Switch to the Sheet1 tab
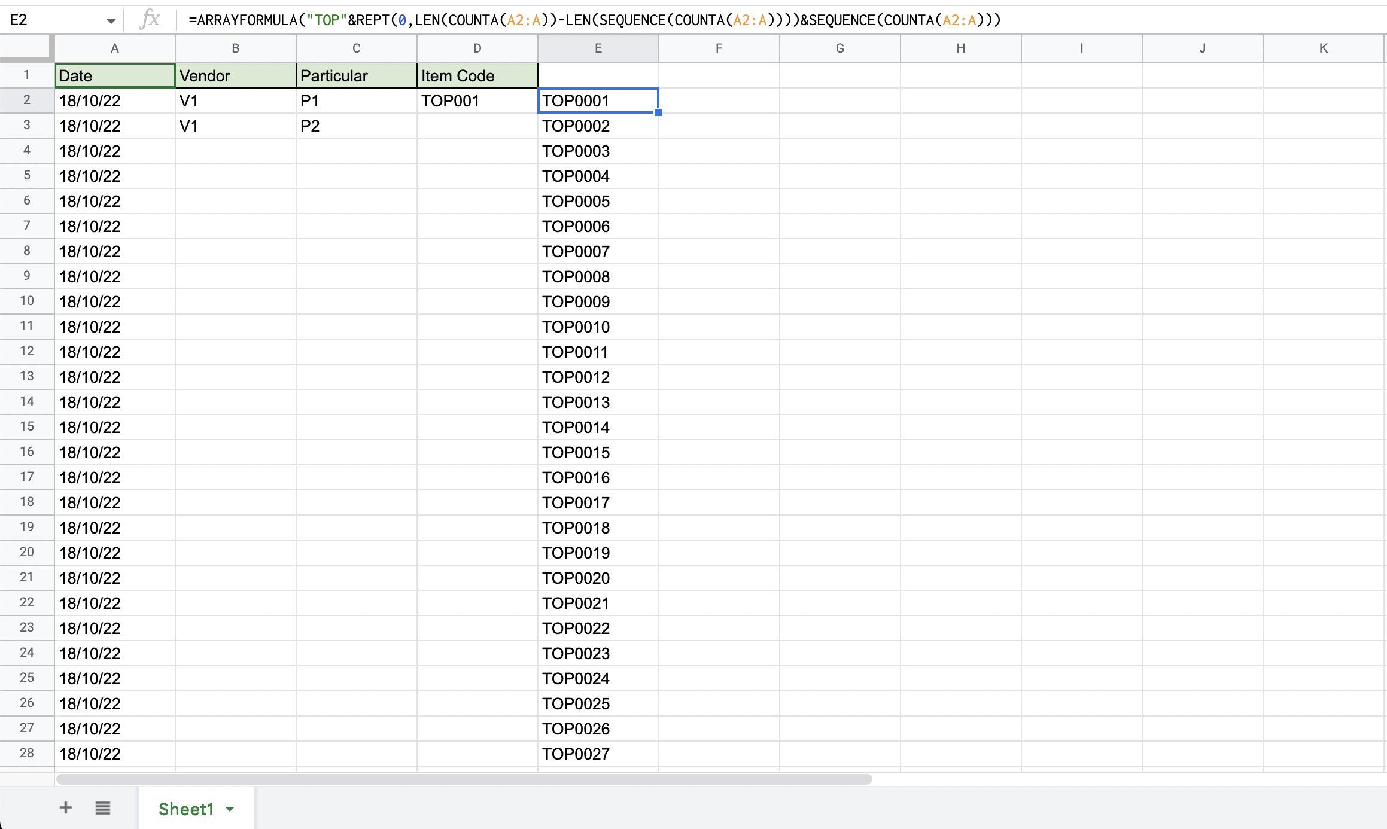Screen dimensions: 1387x829 click(x=187, y=809)
